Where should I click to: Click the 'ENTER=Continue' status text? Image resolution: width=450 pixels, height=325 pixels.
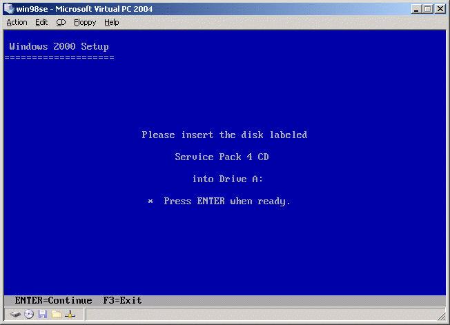click(x=54, y=300)
